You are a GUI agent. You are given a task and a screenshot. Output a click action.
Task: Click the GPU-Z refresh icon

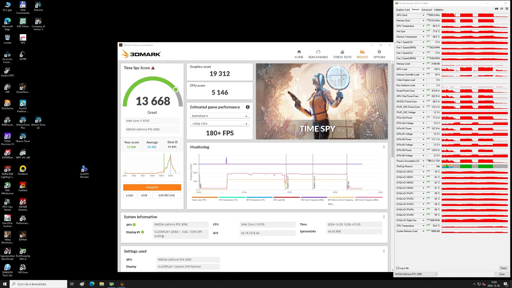pos(502,9)
